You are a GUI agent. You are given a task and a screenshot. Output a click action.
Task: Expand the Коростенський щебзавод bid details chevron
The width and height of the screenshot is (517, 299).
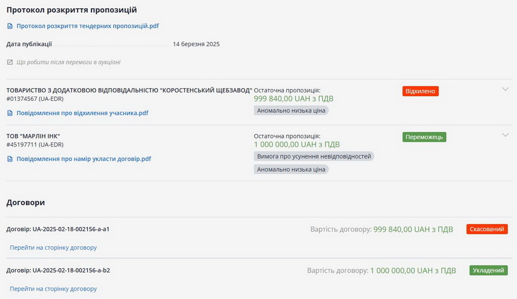point(505,89)
